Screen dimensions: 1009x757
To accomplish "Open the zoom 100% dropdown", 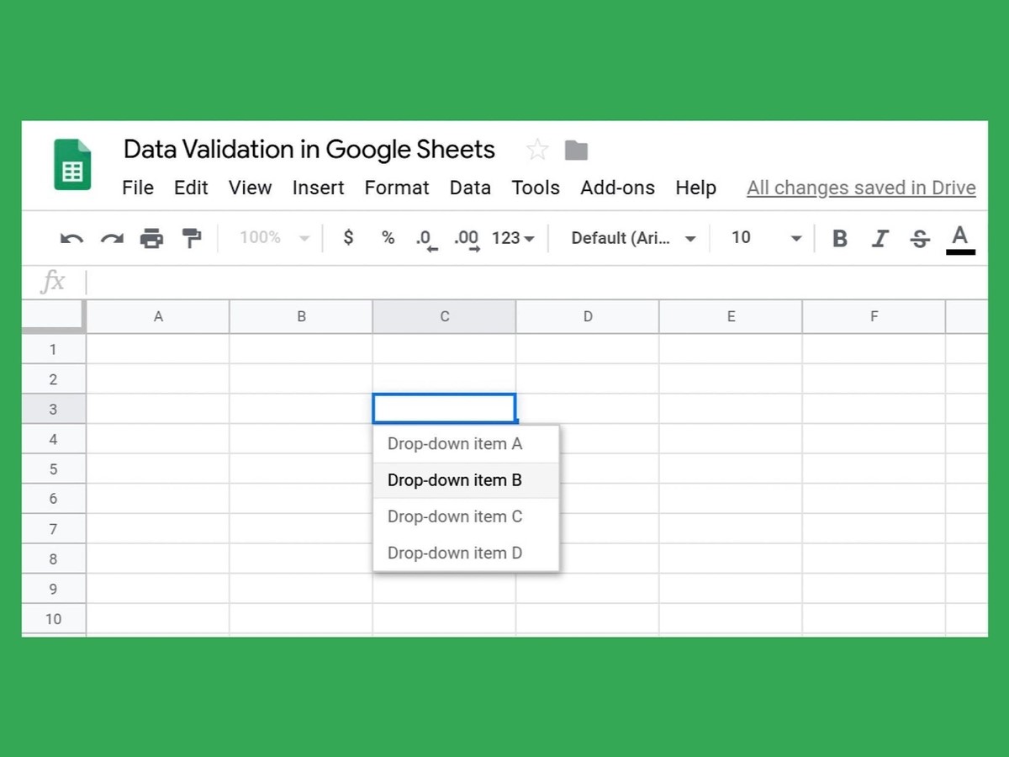I will pyautogui.click(x=274, y=238).
